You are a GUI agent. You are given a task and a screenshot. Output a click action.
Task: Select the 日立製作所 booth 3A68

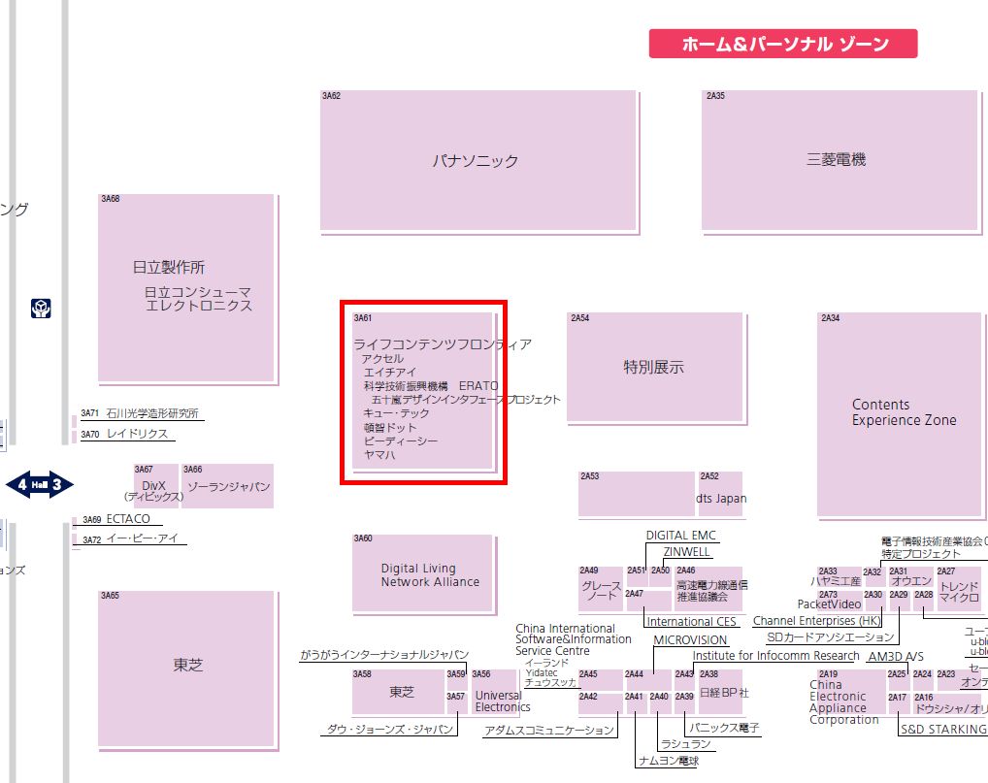pos(186,288)
